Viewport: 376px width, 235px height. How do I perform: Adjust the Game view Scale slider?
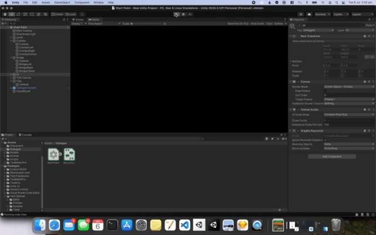coord(144,23)
